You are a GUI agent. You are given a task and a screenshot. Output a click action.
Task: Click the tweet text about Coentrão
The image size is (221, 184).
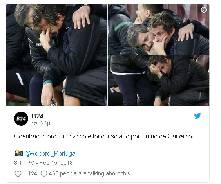104,136
